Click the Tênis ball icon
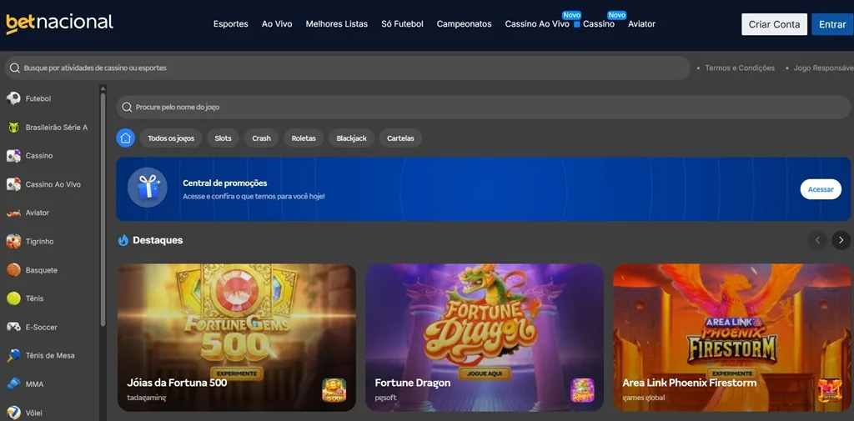Viewport: 854px width, 421px height. coord(13,298)
